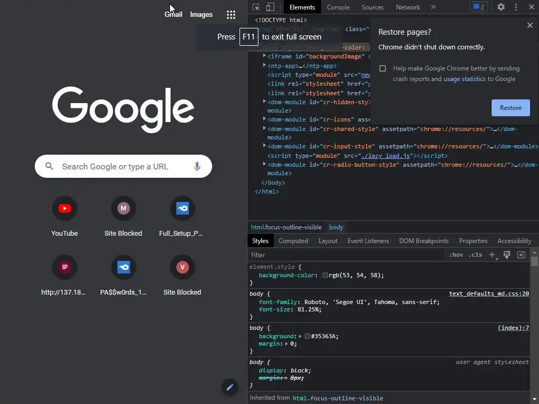Open the PA$$w0rds_1... shortcut tile
This screenshot has width=539, height=404.
(123, 276)
